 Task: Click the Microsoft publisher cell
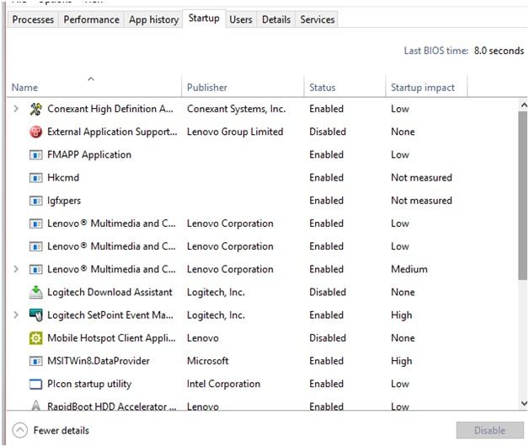[x=207, y=361]
